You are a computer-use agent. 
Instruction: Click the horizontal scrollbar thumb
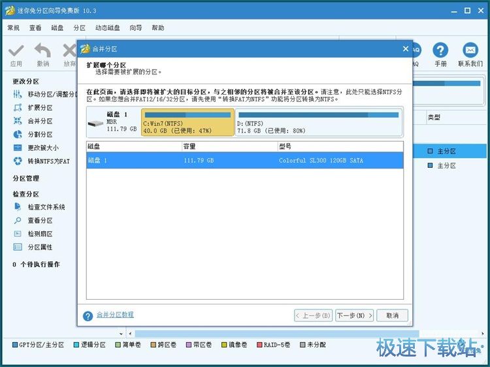point(276,334)
